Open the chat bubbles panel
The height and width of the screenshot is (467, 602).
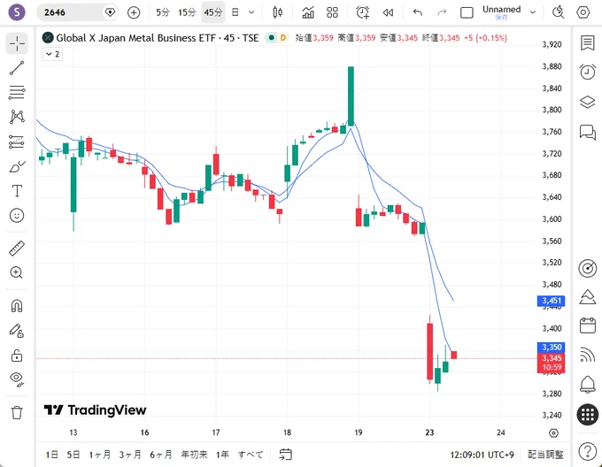(x=588, y=133)
